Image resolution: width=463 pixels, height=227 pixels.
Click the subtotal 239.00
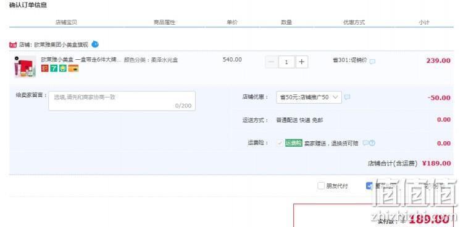point(438,61)
